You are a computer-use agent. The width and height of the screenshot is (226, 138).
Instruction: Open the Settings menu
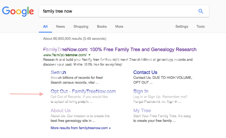point(182,27)
